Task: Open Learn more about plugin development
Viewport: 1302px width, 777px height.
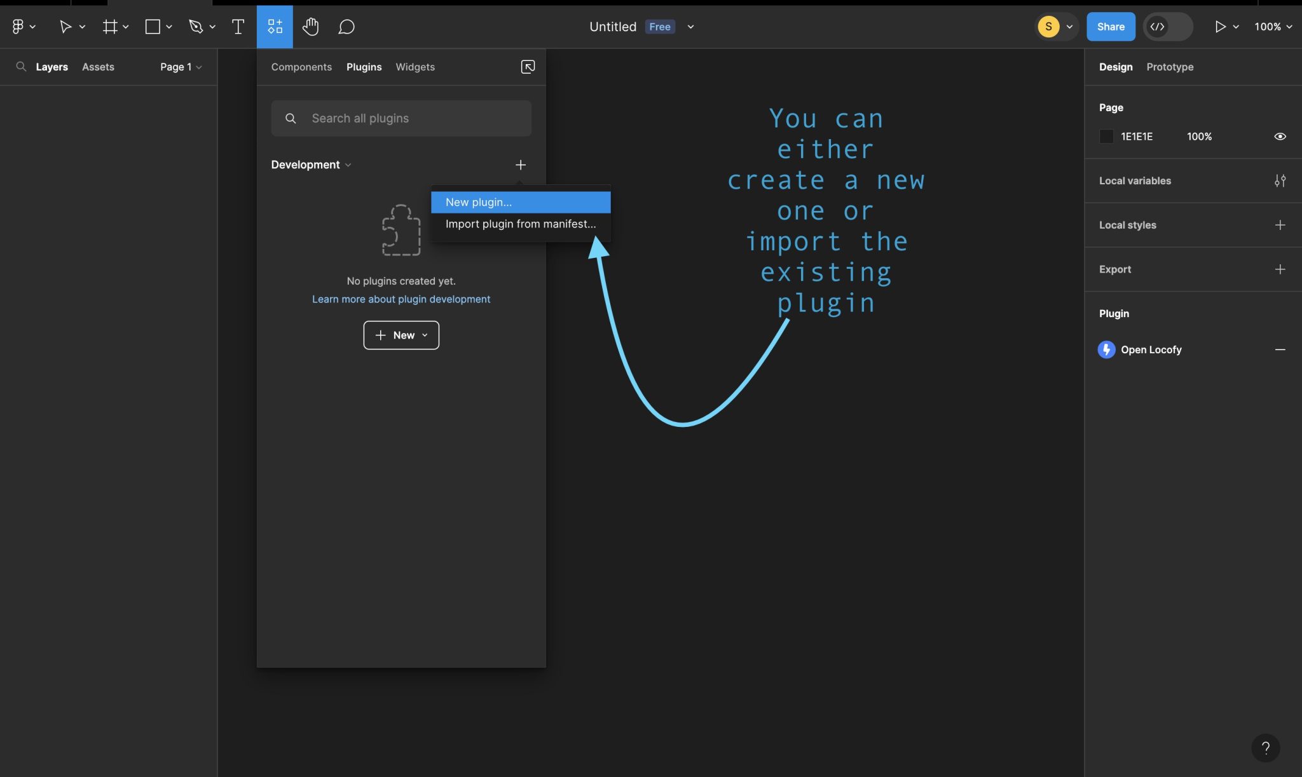Action: coord(401,299)
